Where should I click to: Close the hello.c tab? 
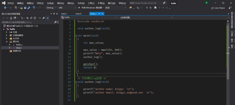pyautogui.click(x=103, y=14)
